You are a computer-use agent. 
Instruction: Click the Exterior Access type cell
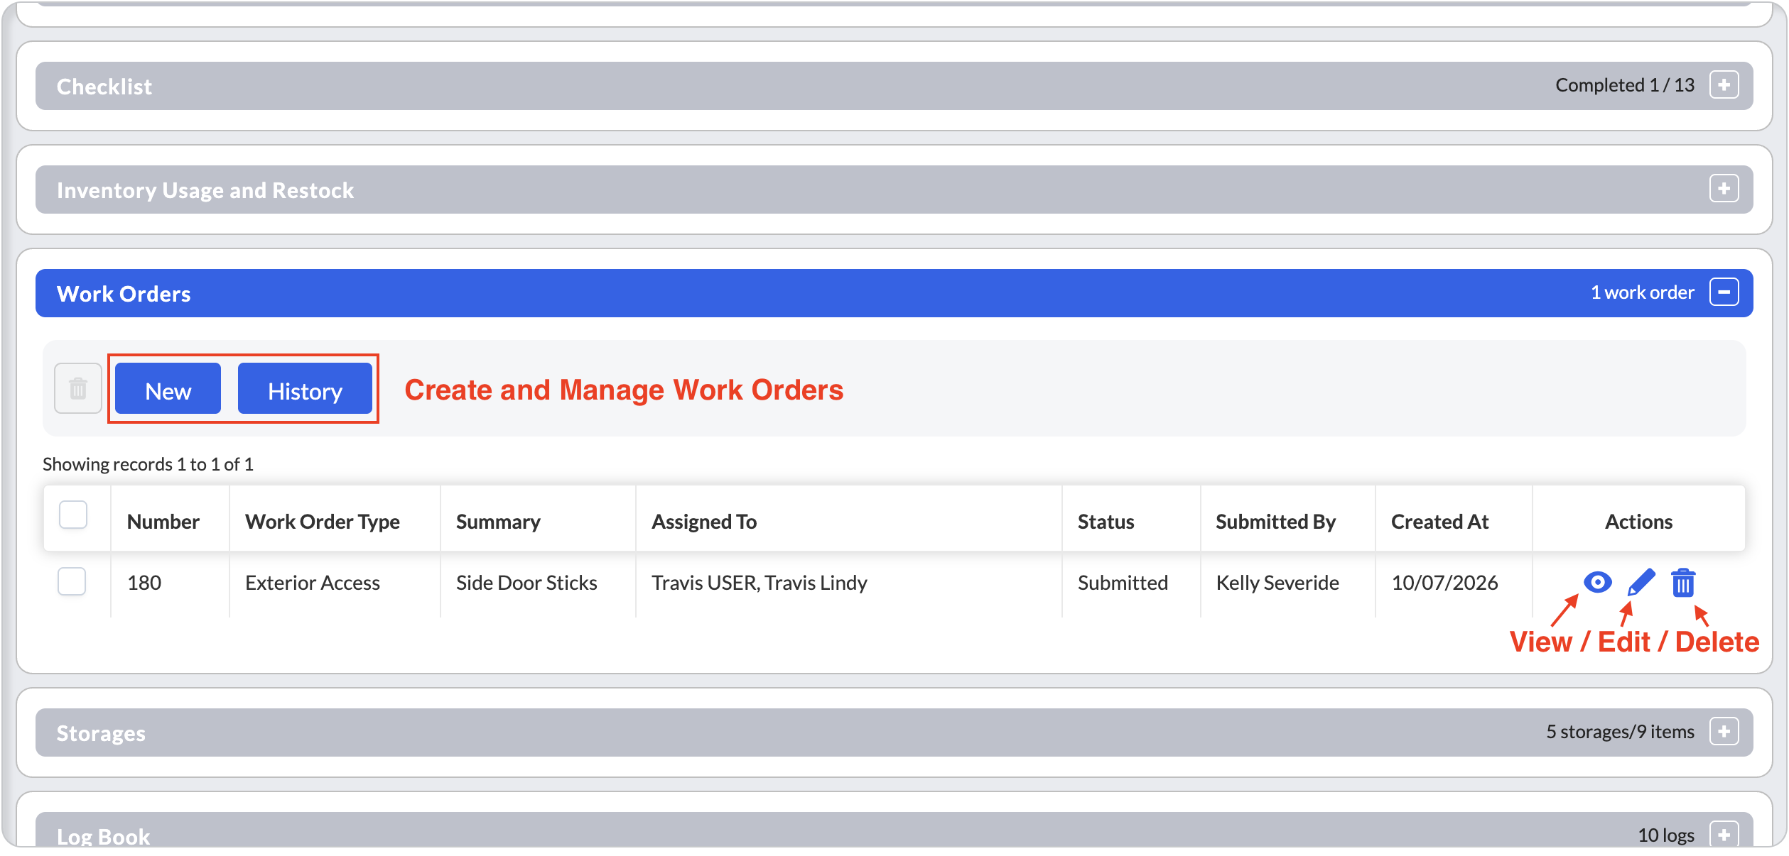pos(313,583)
